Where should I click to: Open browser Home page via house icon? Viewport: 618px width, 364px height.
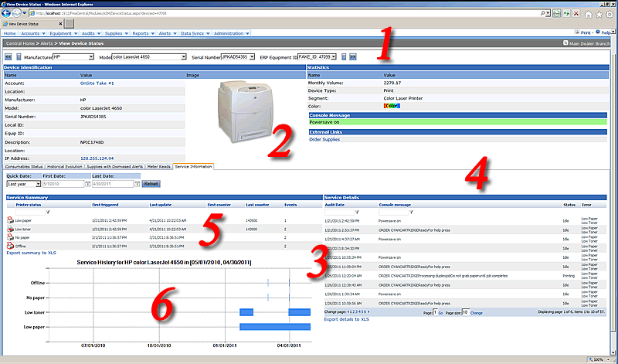tap(589, 14)
